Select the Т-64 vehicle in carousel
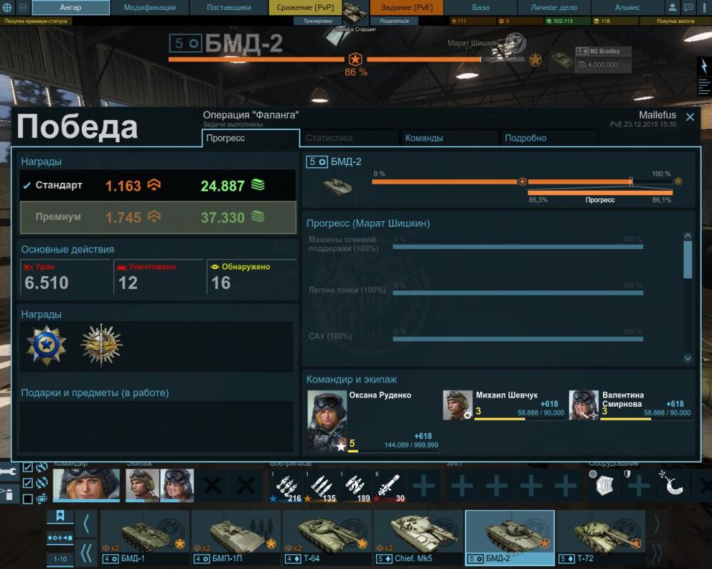The height and width of the screenshot is (569, 712). [x=327, y=538]
